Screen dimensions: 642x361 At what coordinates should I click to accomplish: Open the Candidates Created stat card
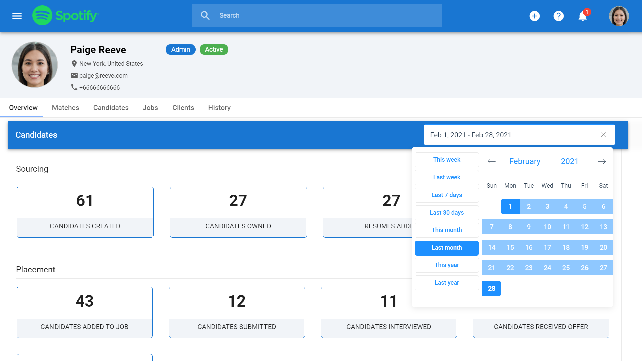85,212
